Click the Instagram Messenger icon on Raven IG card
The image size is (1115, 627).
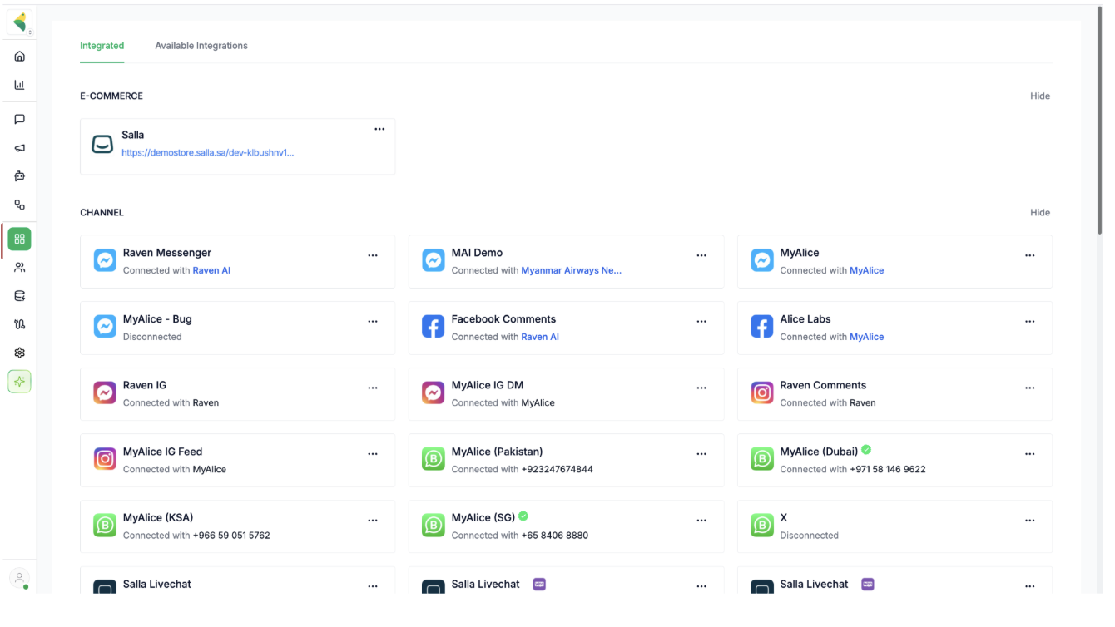tap(105, 392)
